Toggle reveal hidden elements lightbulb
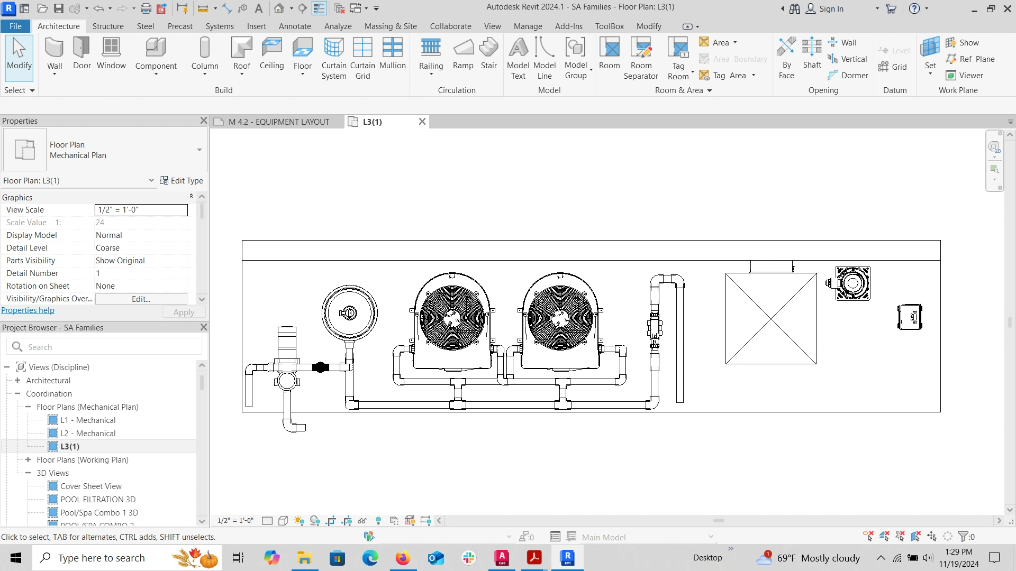 tap(378, 521)
